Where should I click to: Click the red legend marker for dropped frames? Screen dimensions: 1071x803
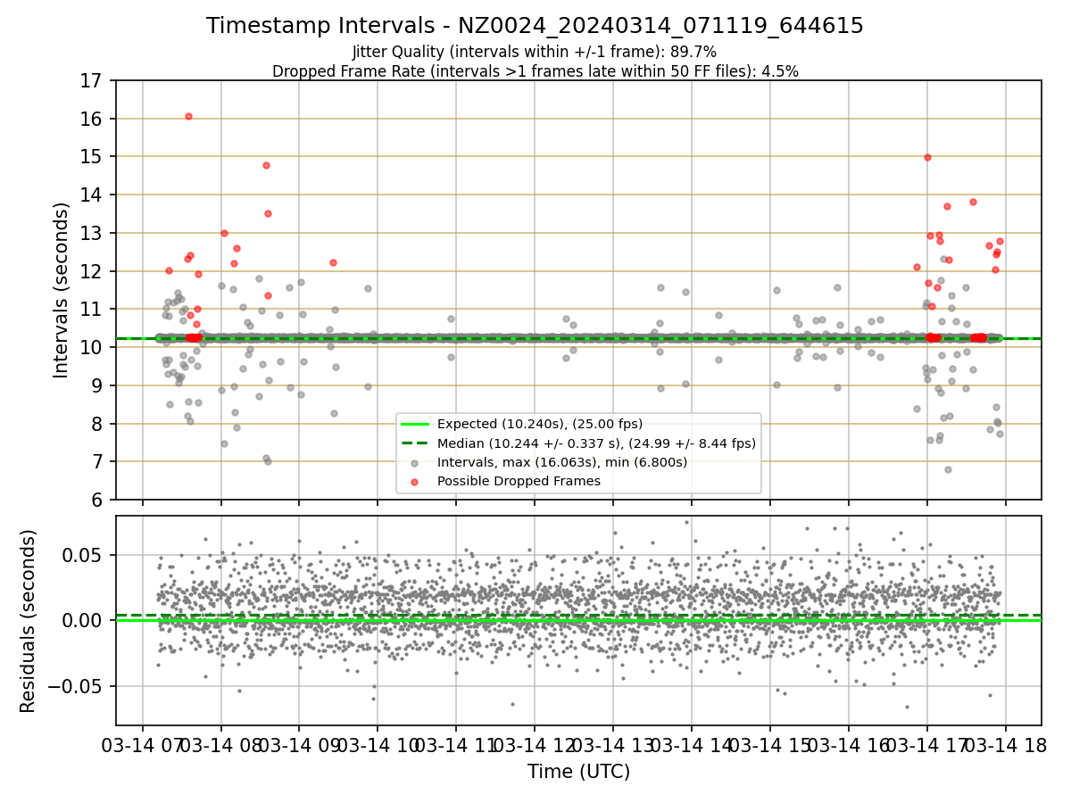(415, 482)
